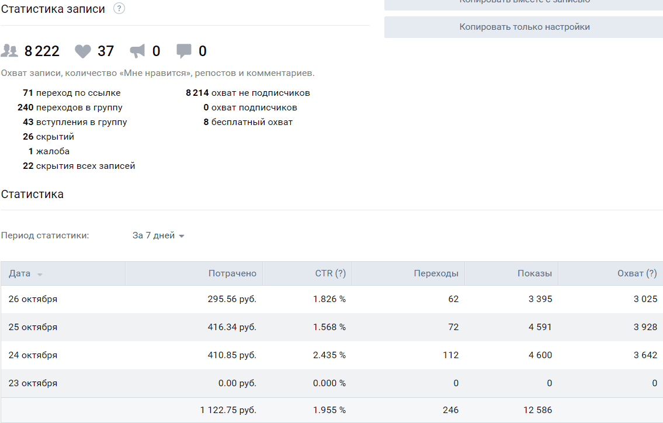Open the За 7 дней period dropdown
The image size is (663, 423).
point(154,235)
